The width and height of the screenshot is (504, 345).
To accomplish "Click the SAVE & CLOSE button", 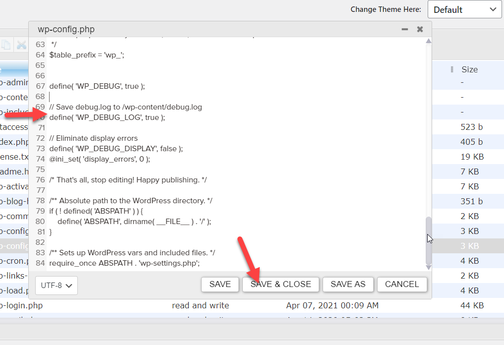I will point(280,284).
